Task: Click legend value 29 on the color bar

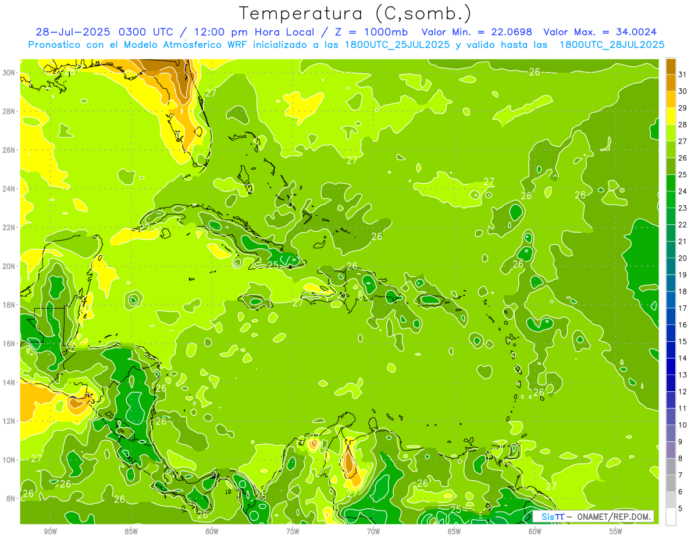Action: (x=683, y=108)
